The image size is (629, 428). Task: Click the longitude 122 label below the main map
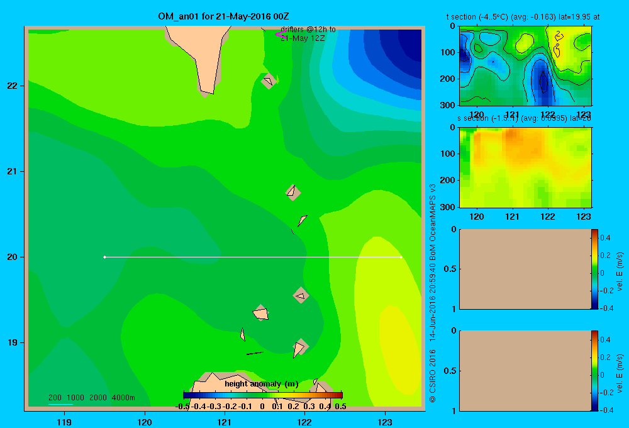point(304,422)
